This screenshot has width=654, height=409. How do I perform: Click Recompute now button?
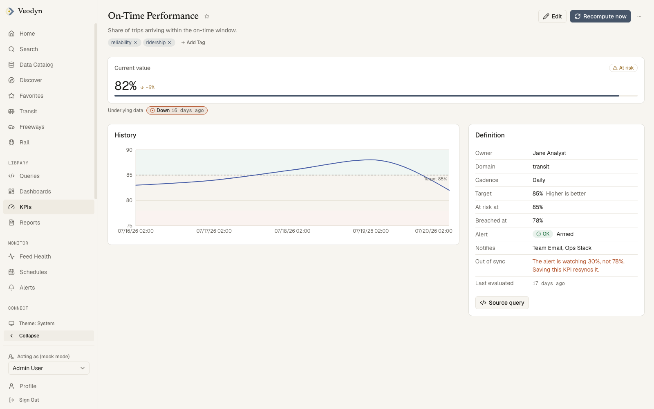(600, 16)
